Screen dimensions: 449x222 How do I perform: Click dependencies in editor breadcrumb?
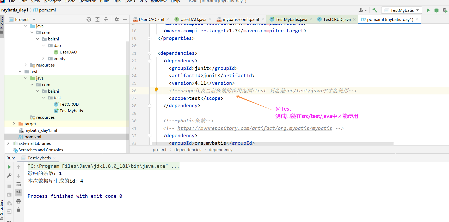[x=188, y=149]
